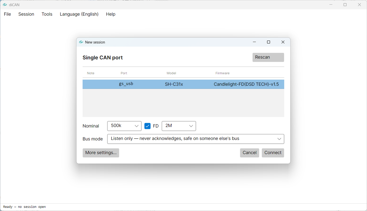The height and width of the screenshot is (211, 367).
Task: Open the Session menu
Action: point(26,14)
